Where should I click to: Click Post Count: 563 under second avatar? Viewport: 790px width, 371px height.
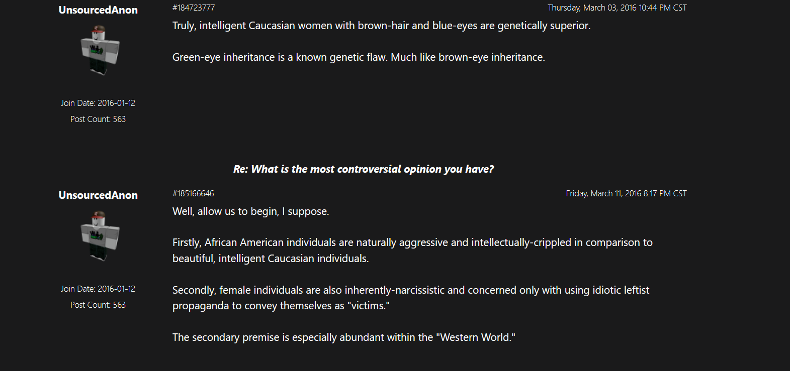[98, 305]
